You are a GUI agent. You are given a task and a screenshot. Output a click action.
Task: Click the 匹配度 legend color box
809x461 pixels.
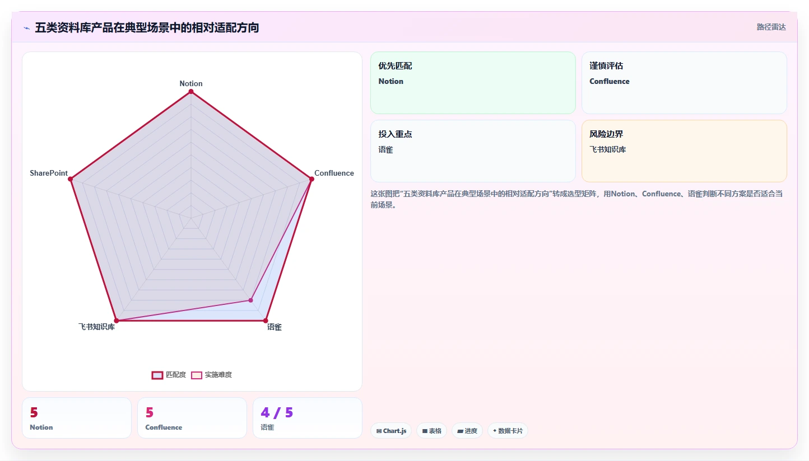157,375
